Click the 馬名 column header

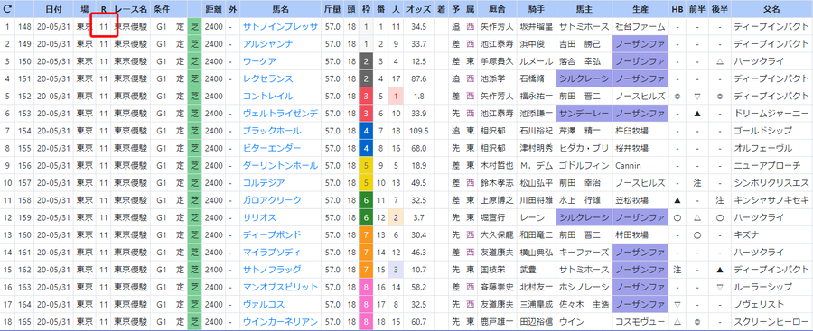pos(281,9)
